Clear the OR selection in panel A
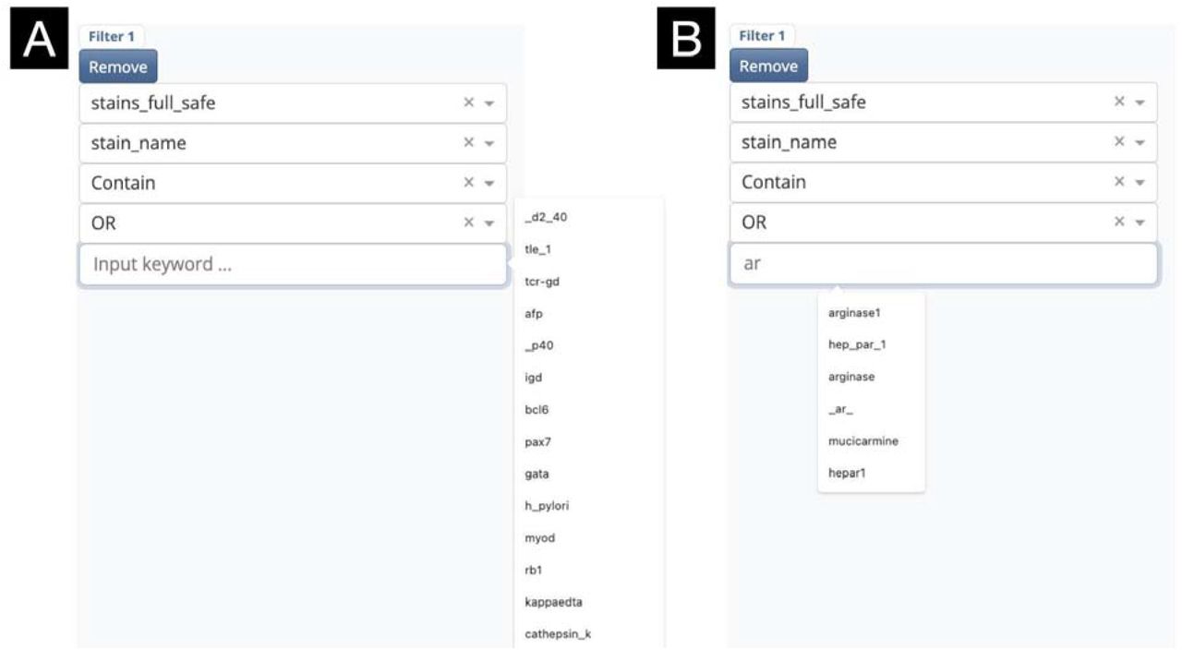Viewport: 1182px width, 650px height. (468, 223)
